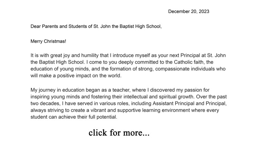Click the line "student can achieve their full potential."
This screenshot has width=260, height=148.
click(74, 117)
